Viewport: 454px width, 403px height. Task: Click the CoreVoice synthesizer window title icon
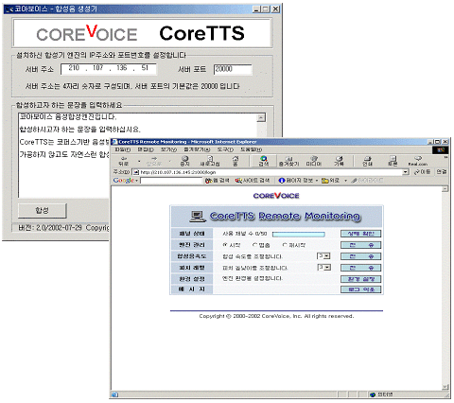[9, 9]
